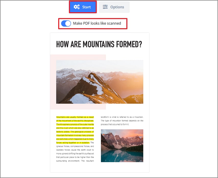Click the turquoise lake photo in preview

tap(122, 146)
